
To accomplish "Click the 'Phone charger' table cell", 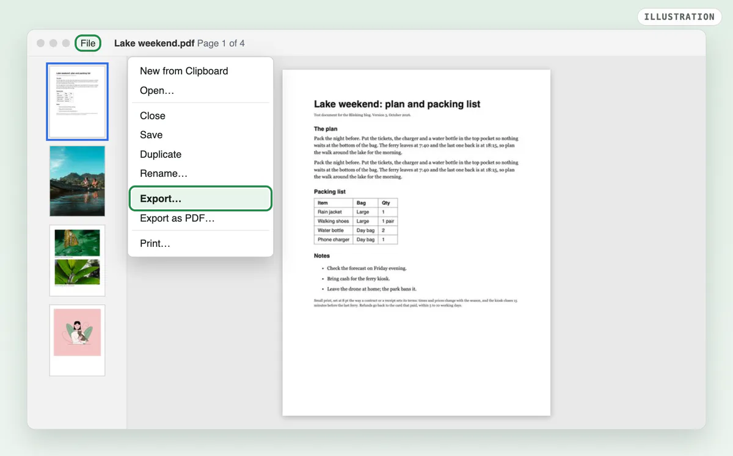I will coord(334,240).
